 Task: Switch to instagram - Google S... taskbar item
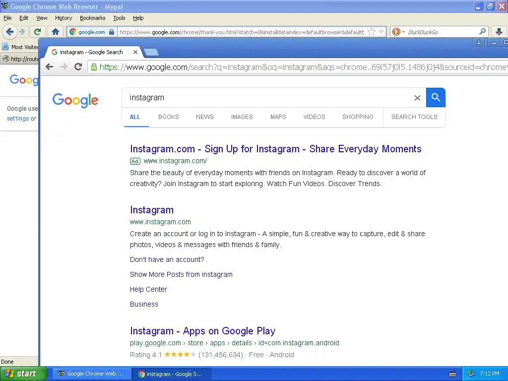(x=172, y=374)
